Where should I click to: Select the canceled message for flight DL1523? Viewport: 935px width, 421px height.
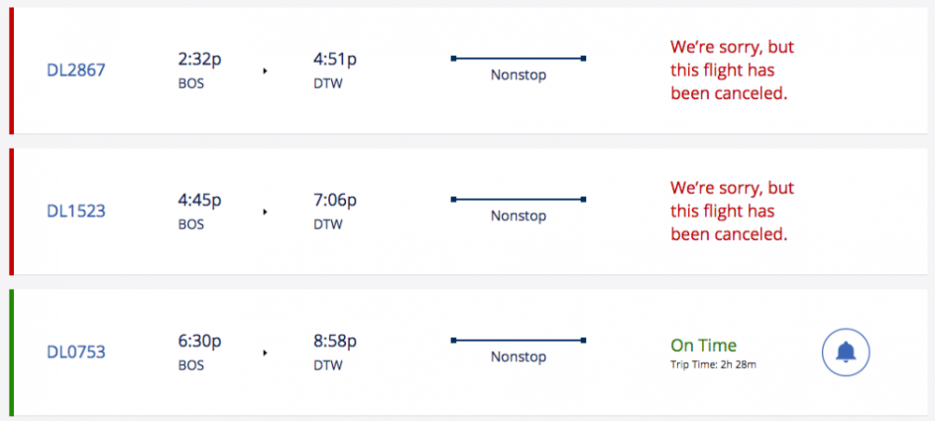732,211
